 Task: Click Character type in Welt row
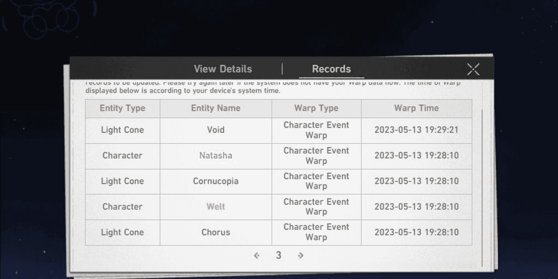click(122, 207)
